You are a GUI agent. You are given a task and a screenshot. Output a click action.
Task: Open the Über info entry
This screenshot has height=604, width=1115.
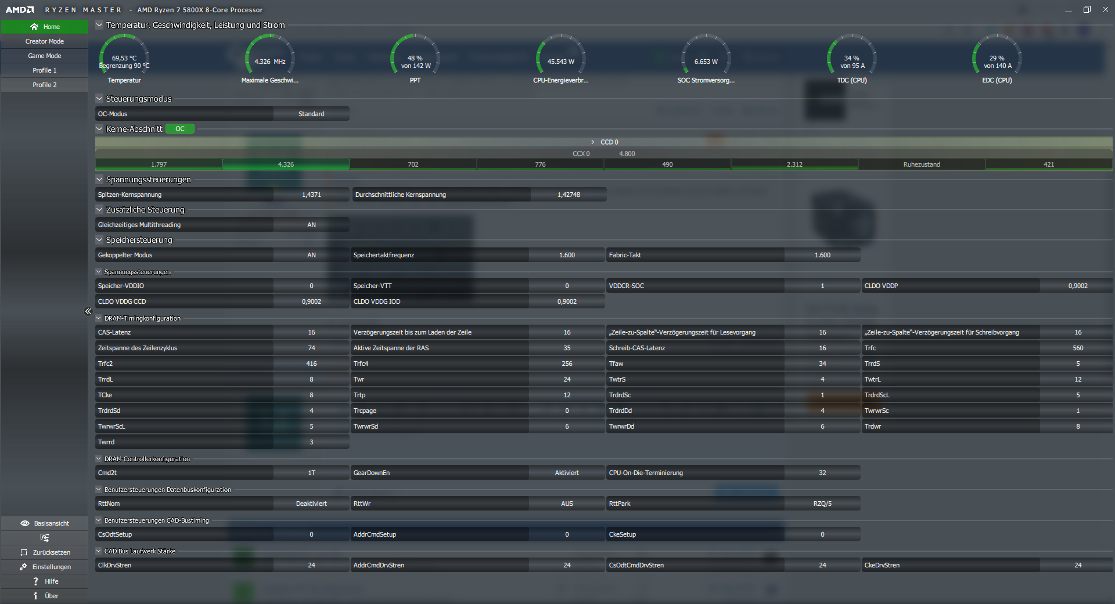[45, 596]
